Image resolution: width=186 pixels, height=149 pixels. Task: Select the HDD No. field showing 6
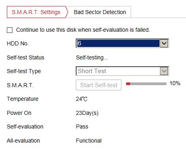tap(122, 43)
